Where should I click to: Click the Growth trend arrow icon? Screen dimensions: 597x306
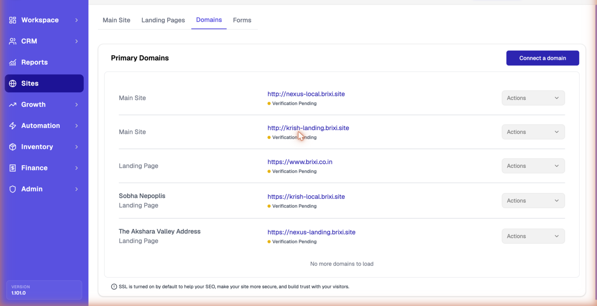12,105
